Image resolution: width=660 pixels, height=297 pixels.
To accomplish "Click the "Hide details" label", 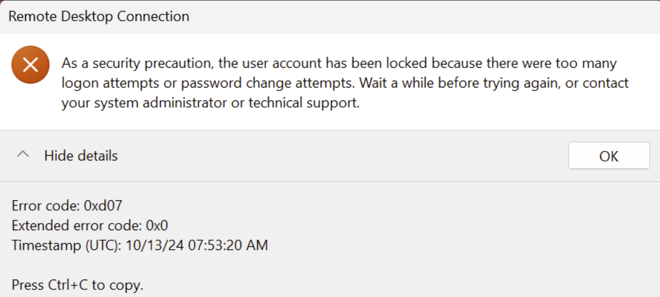I will pos(81,156).
